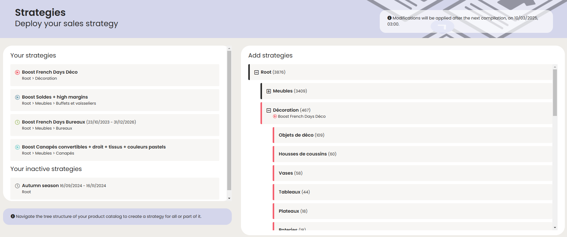
Task: Click the catalog tree scrollbar thumb
Action: tap(555, 92)
